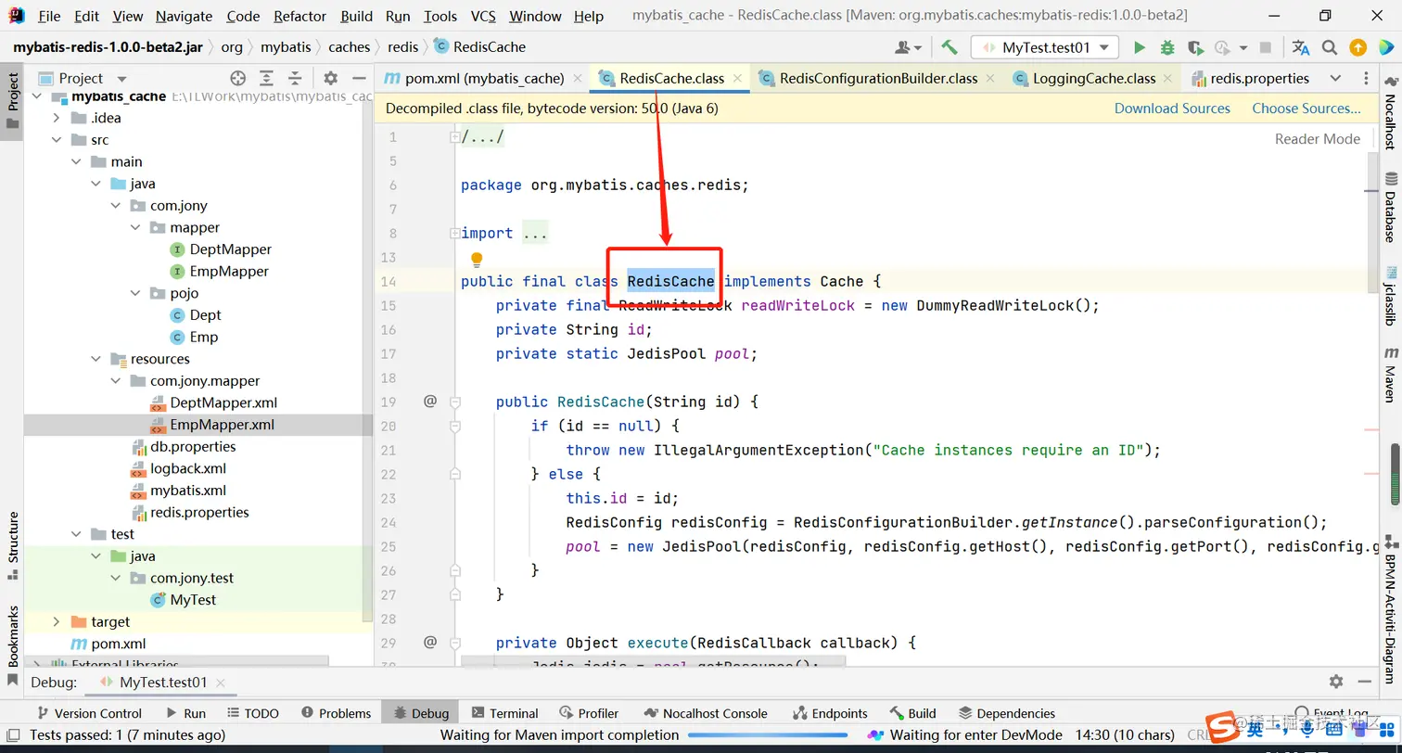This screenshot has height=753, width=1402.
Task: Open the Translate icon in the toolbar
Action: [1301, 47]
